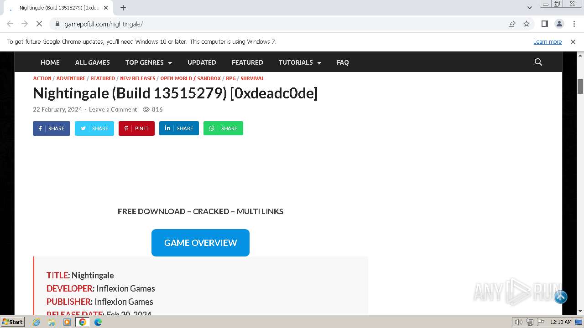Open the UPDATED menu item
The width and height of the screenshot is (584, 328).
pos(202,62)
